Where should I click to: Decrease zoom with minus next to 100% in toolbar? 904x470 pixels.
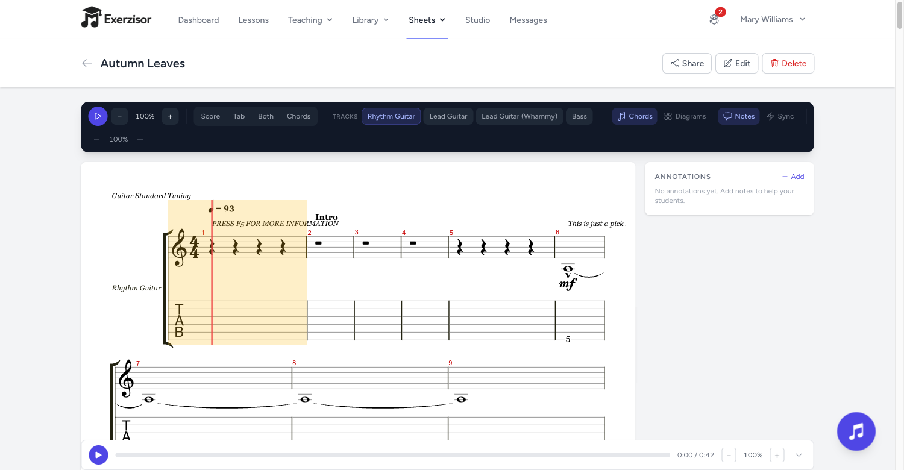point(119,116)
